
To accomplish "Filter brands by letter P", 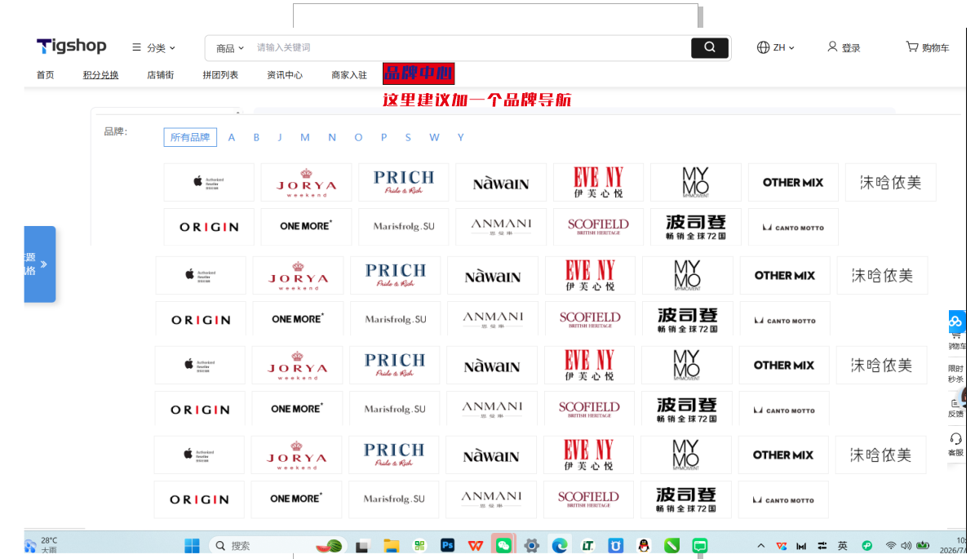I will [x=383, y=137].
